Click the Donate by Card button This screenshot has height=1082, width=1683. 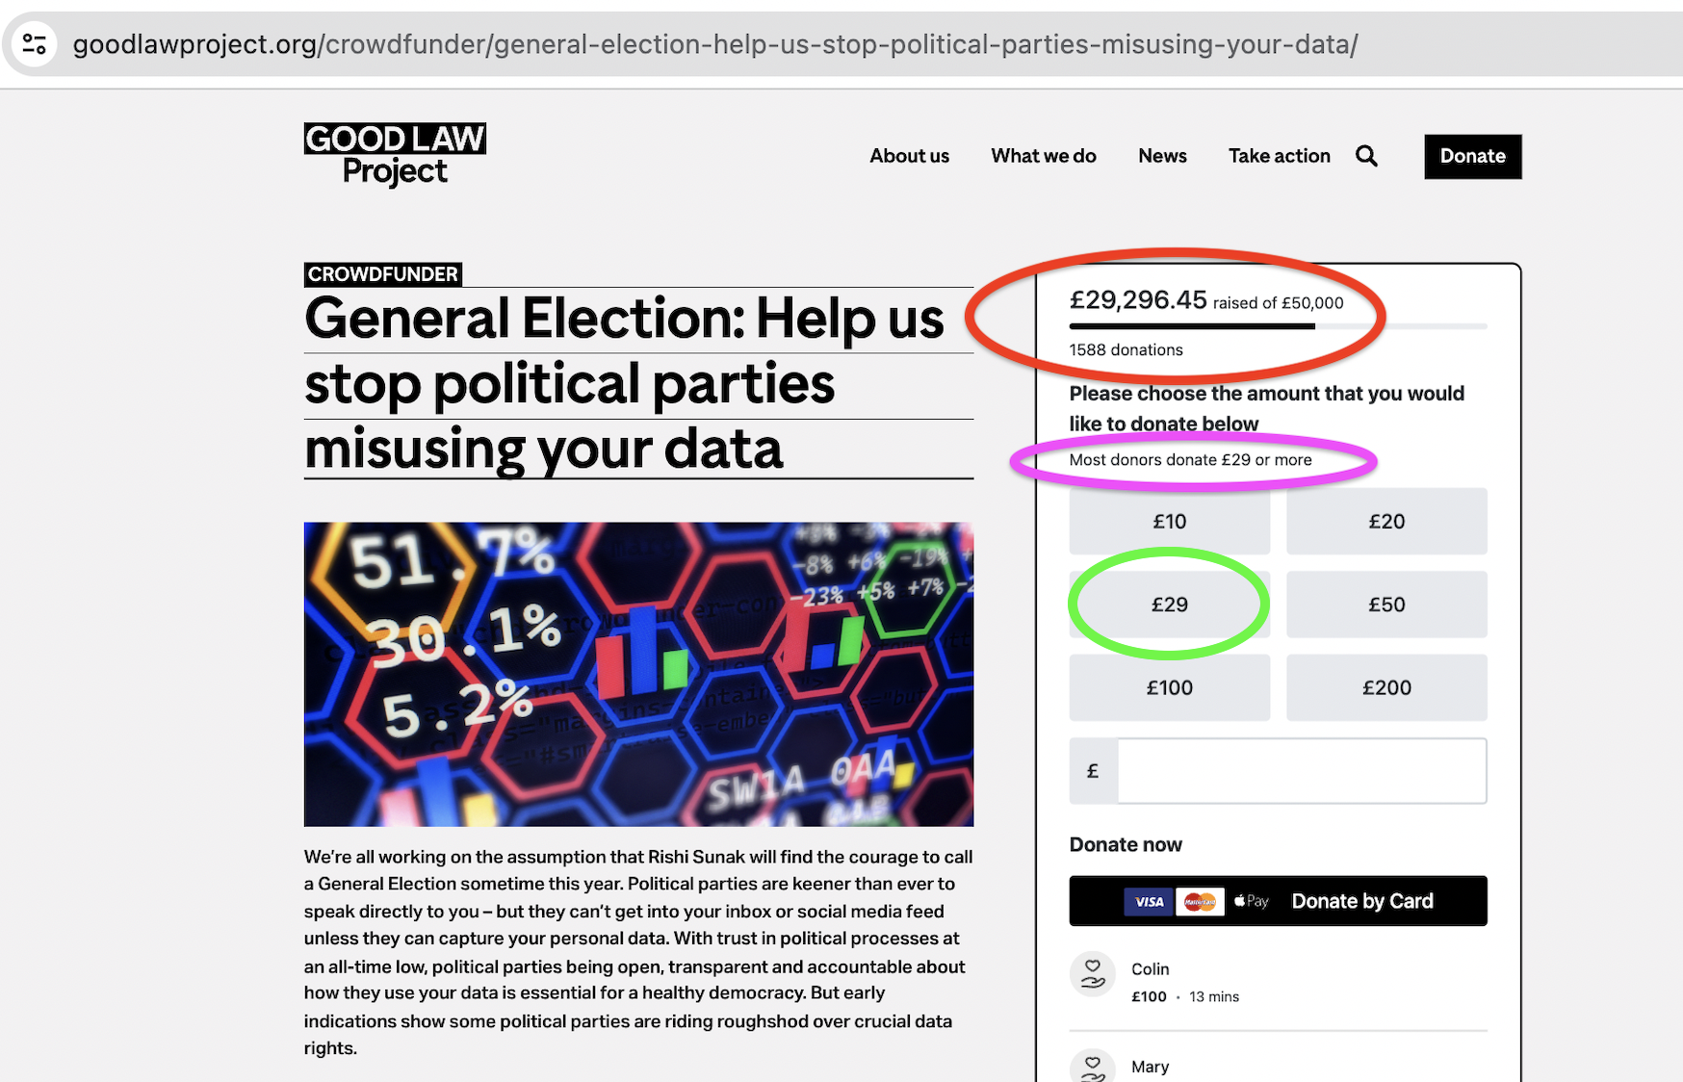1361,901
